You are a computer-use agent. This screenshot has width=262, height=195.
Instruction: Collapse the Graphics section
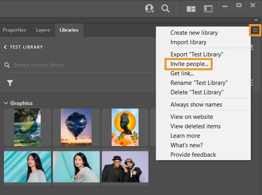[6, 103]
